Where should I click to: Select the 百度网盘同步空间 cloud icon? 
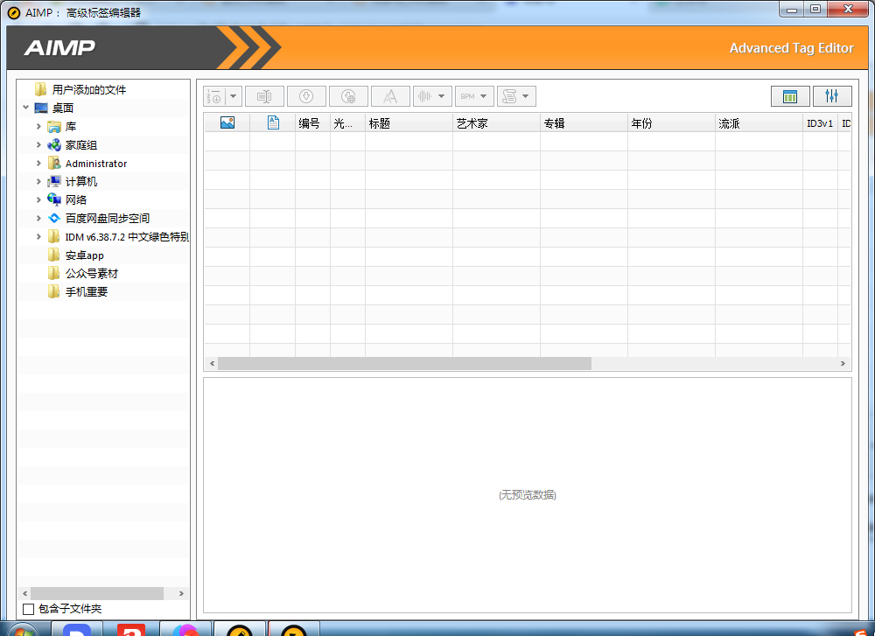point(54,218)
